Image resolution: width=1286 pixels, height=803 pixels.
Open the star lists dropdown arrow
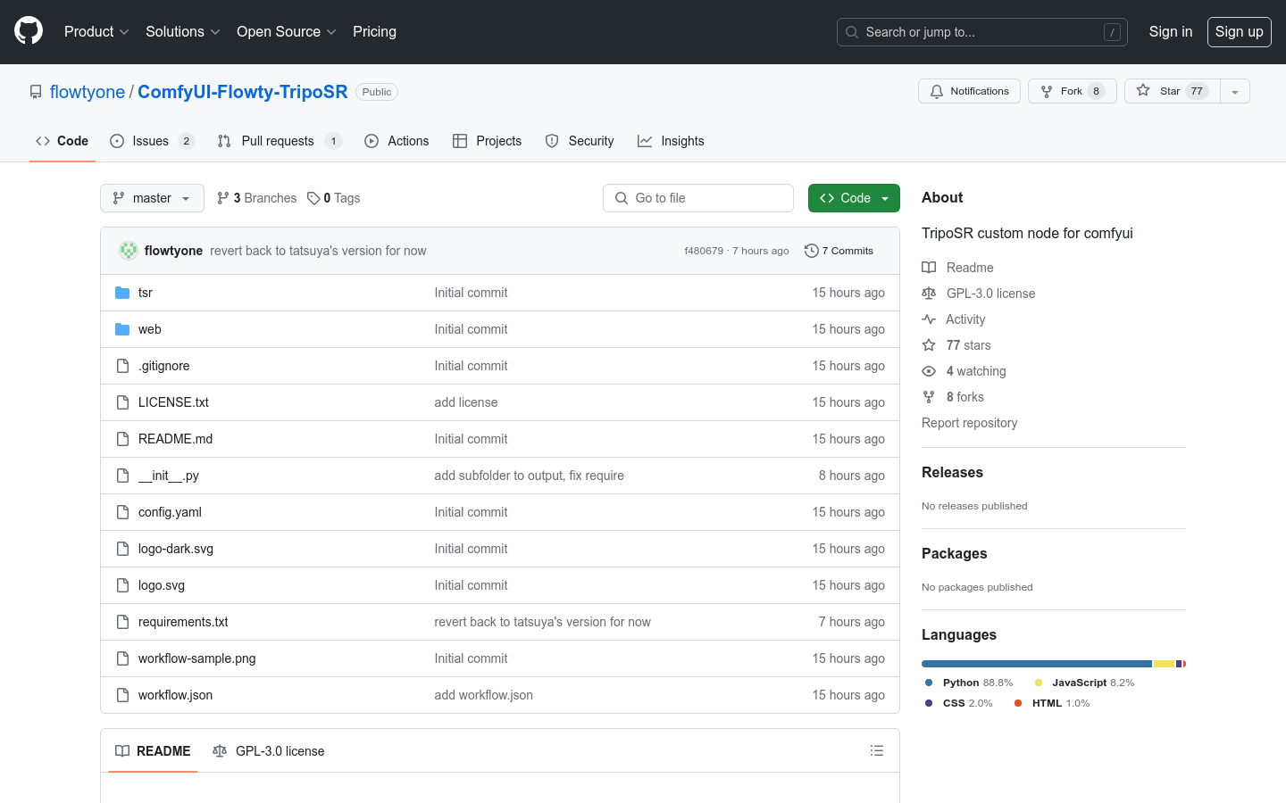click(1235, 92)
